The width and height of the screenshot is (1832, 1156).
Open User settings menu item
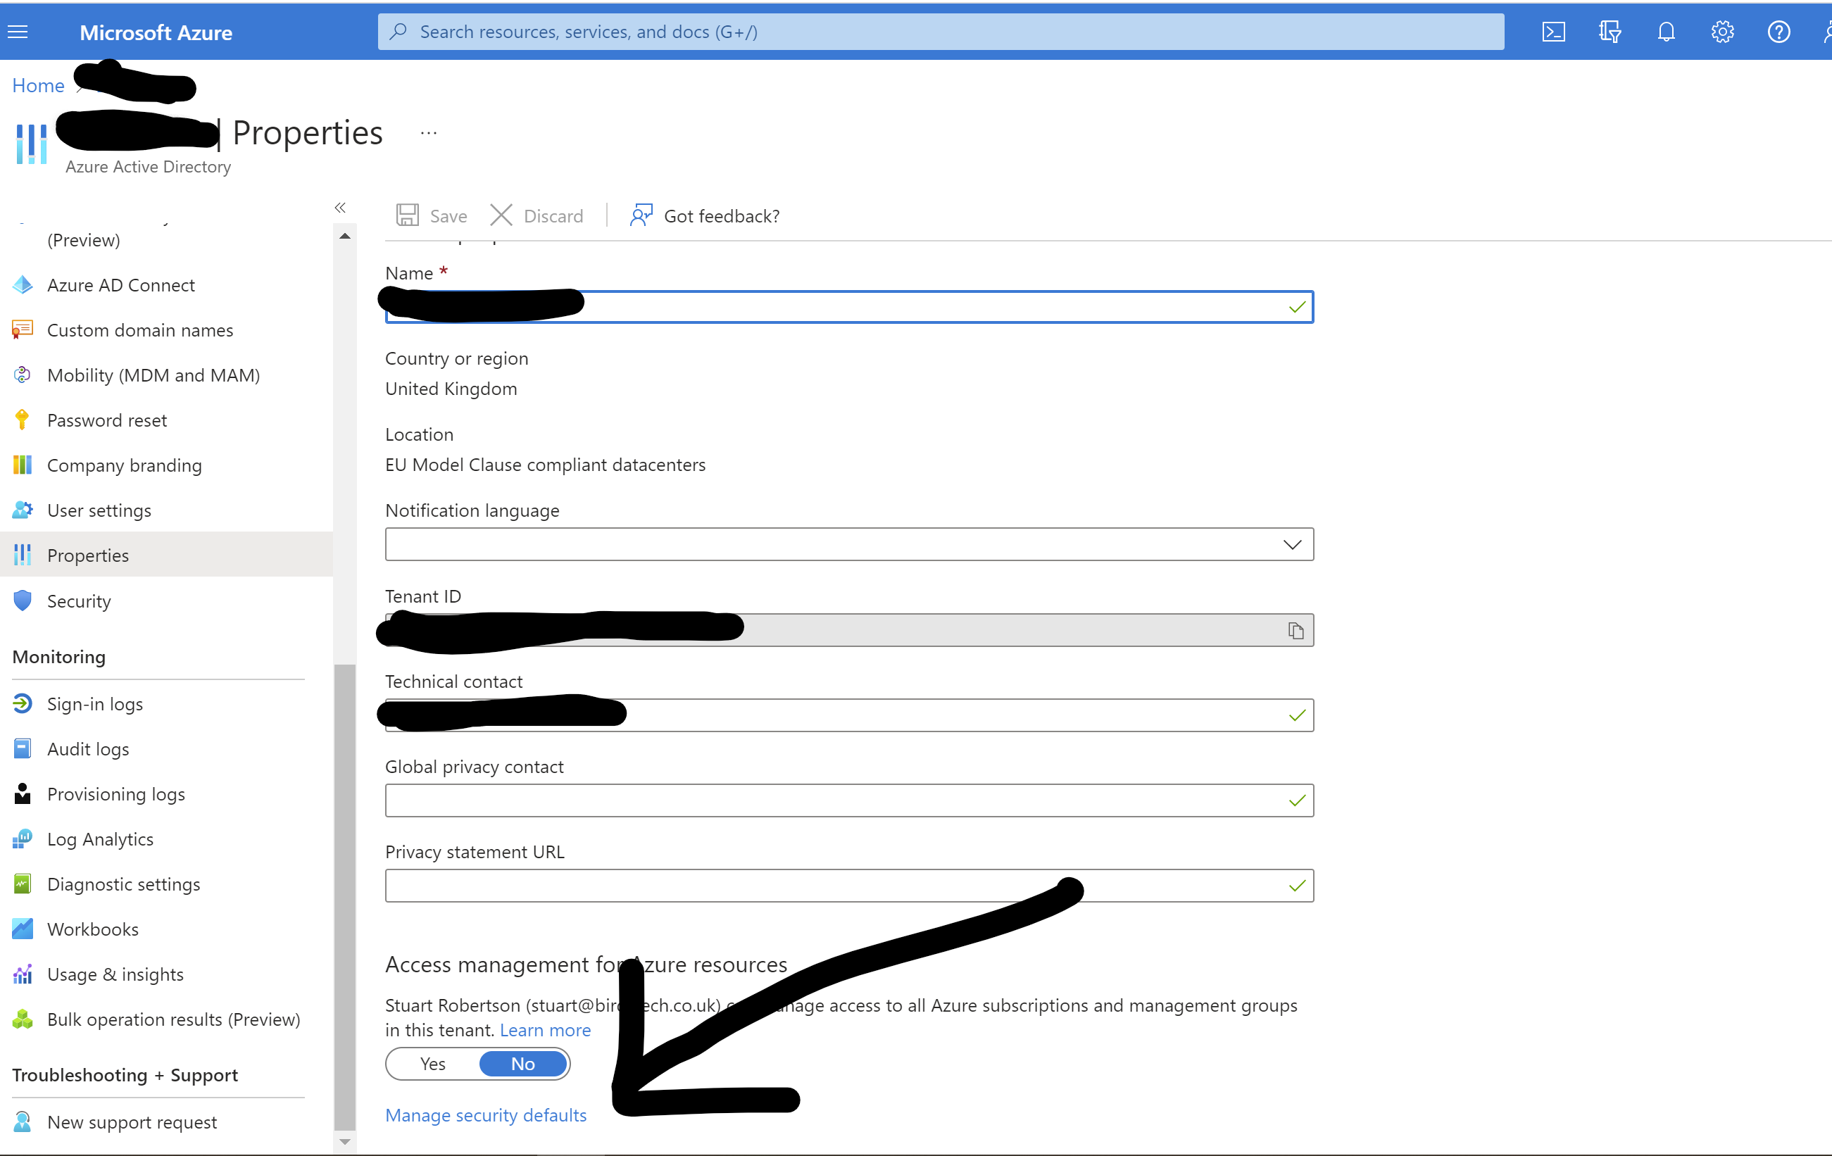(x=99, y=510)
